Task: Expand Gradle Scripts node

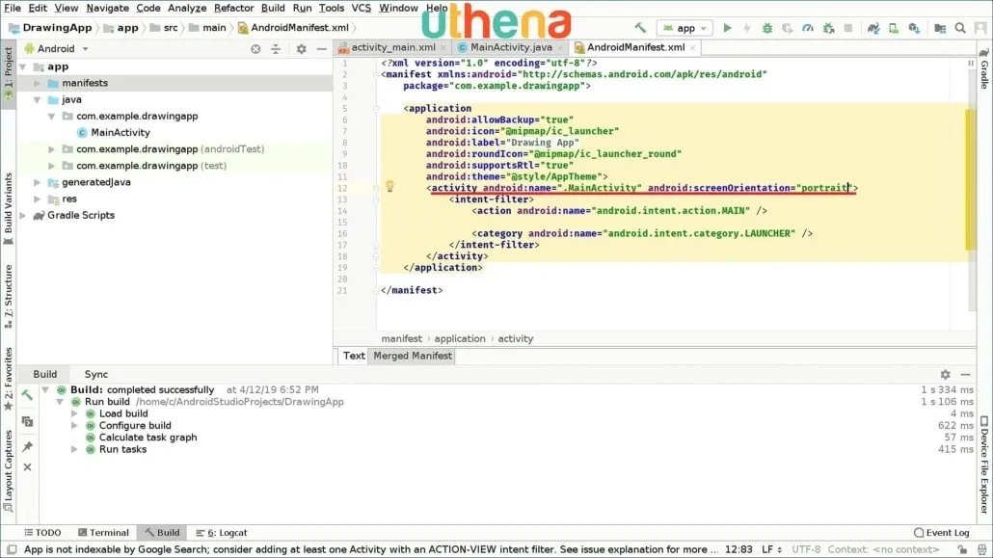Action: (x=23, y=215)
